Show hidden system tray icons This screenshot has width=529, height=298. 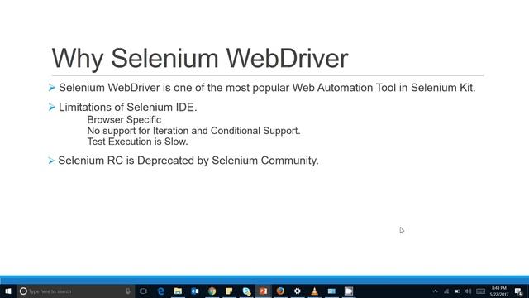[x=436, y=291]
